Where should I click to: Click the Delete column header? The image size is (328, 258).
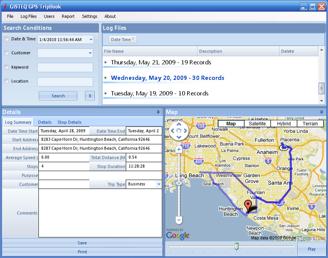click(x=299, y=51)
